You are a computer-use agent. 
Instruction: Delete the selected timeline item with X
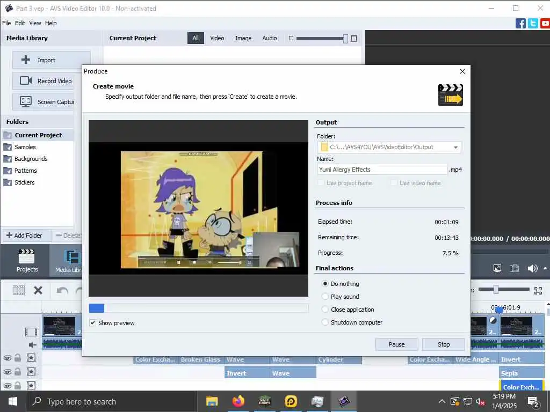coord(38,290)
